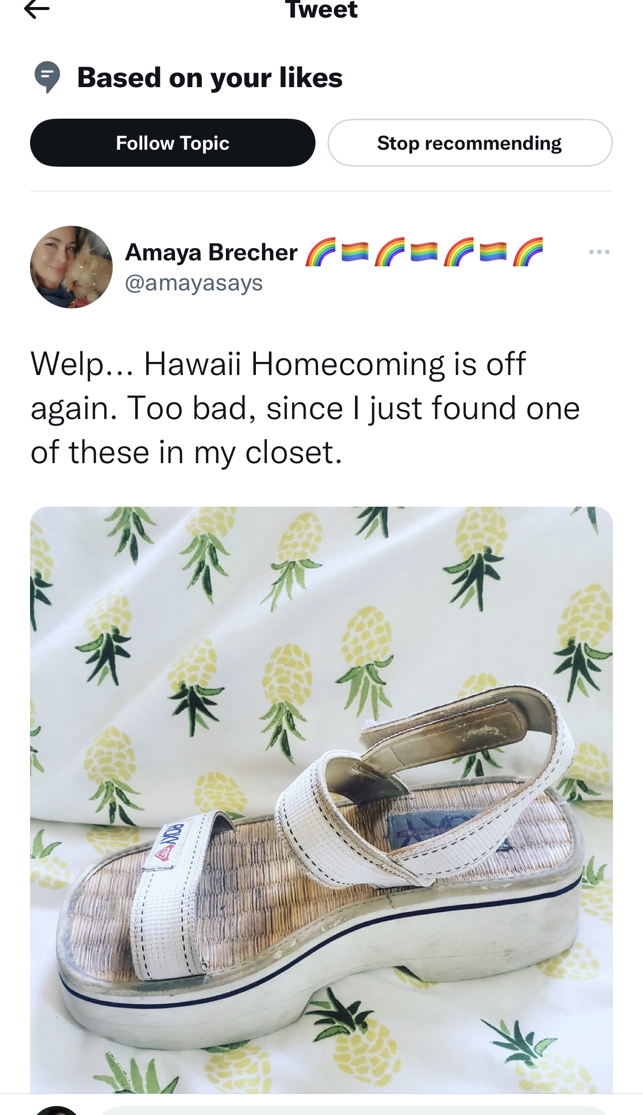Tap the last rainbow emoji after name
The height and width of the screenshot is (1115, 643).
pyautogui.click(x=528, y=252)
